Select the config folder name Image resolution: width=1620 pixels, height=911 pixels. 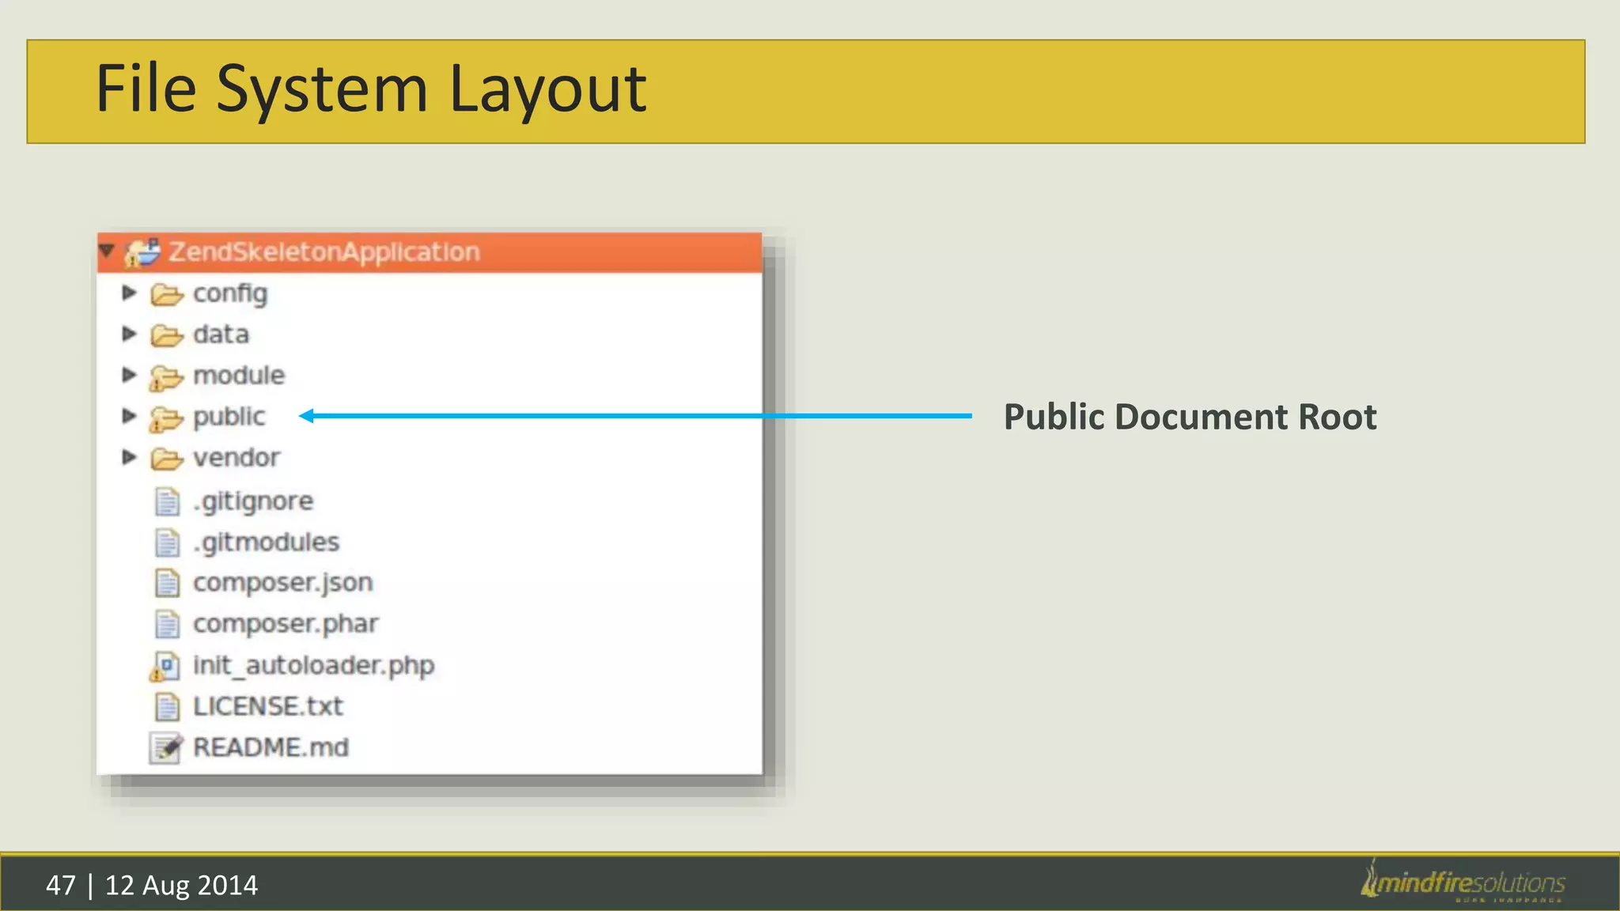pyautogui.click(x=230, y=294)
